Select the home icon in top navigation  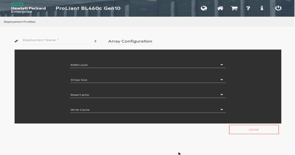point(220,8)
